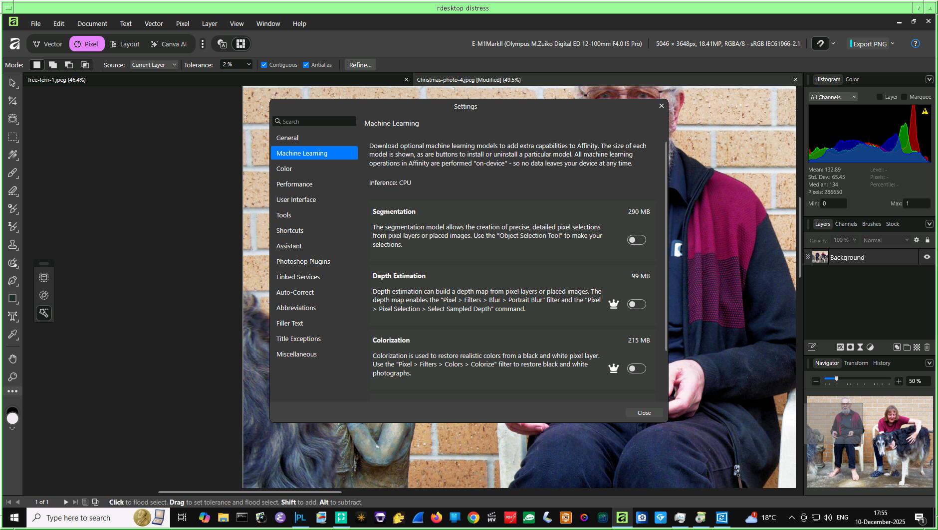The height and width of the screenshot is (530, 938).
Task: Open the All Channels histogram dropdown
Action: coord(833,97)
